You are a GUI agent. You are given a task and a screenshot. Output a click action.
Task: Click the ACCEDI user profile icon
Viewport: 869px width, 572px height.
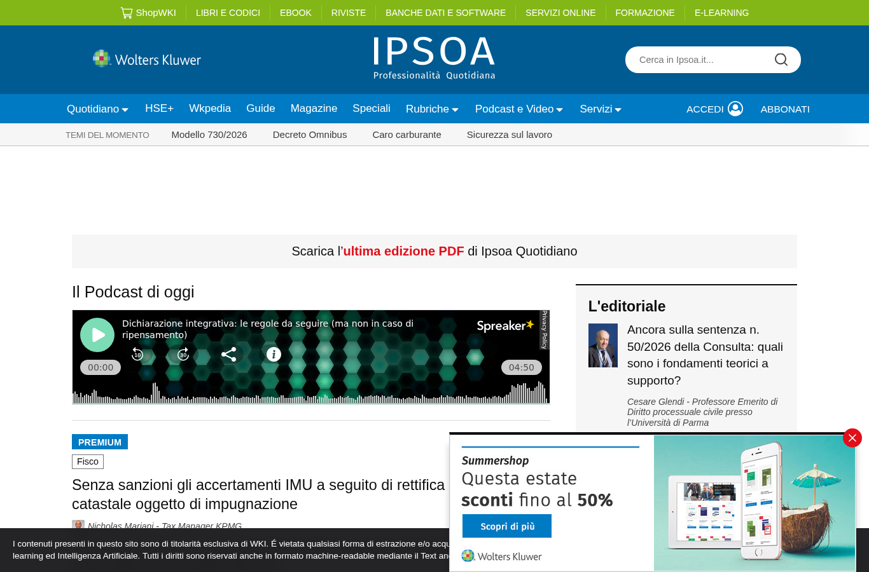(x=735, y=109)
